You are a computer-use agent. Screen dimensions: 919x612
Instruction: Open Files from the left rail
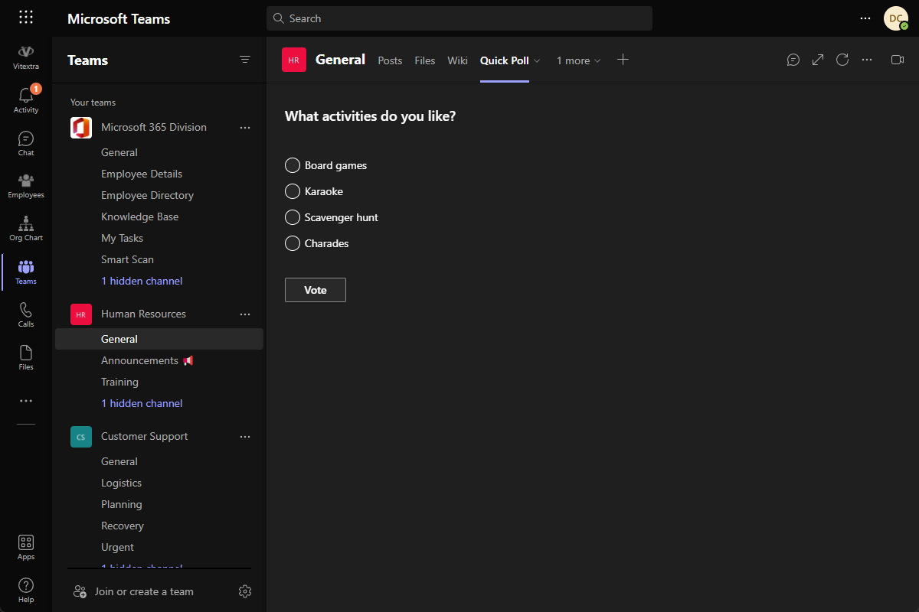click(x=26, y=357)
